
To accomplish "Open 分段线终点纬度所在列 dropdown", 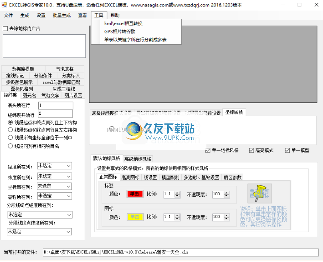I will (40, 232).
